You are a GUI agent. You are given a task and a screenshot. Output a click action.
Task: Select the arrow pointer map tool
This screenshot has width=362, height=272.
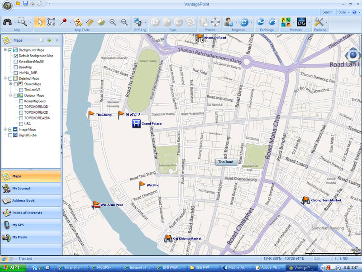pos(40,22)
